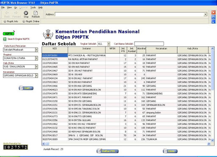Click the Search Engine NUPTK arrow icon

coord(5,39)
